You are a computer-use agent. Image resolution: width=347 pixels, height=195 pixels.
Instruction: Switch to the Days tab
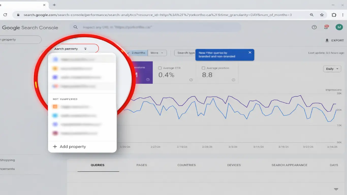pos(334,165)
